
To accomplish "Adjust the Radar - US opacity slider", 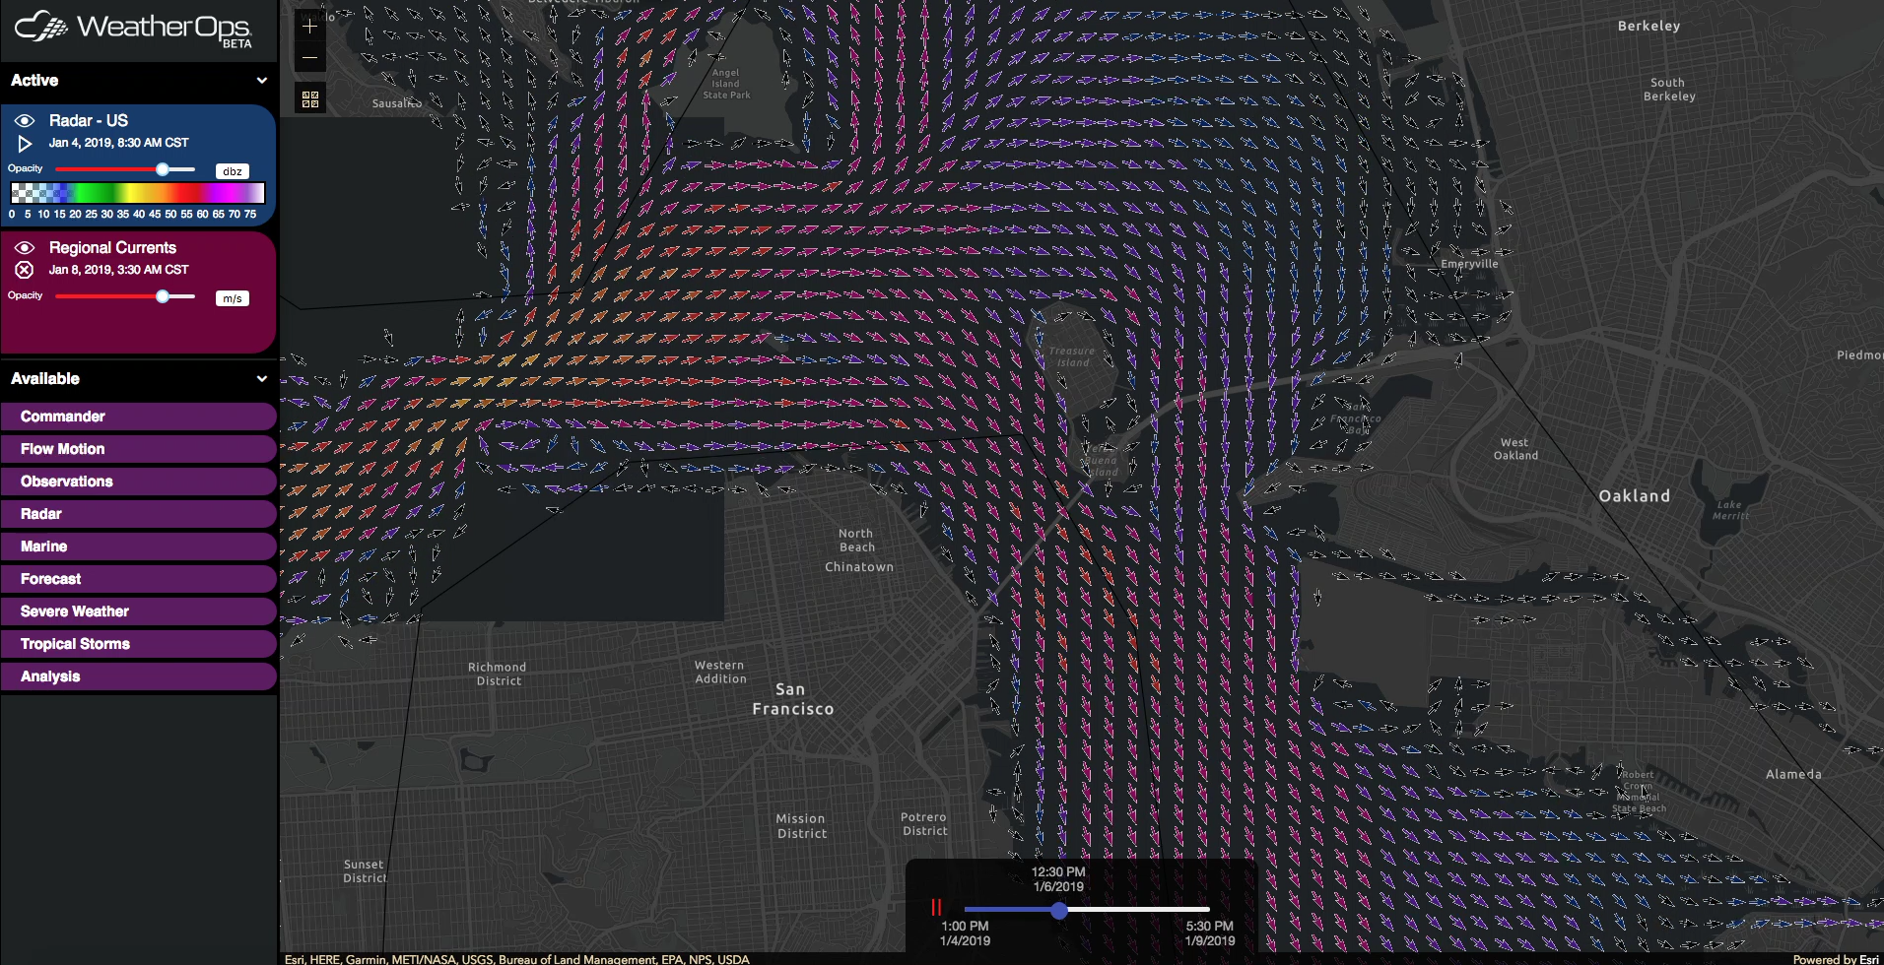I will coord(163,168).
